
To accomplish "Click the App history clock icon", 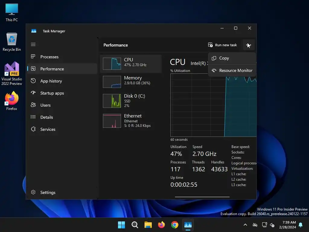I will (x=33, y=81).
